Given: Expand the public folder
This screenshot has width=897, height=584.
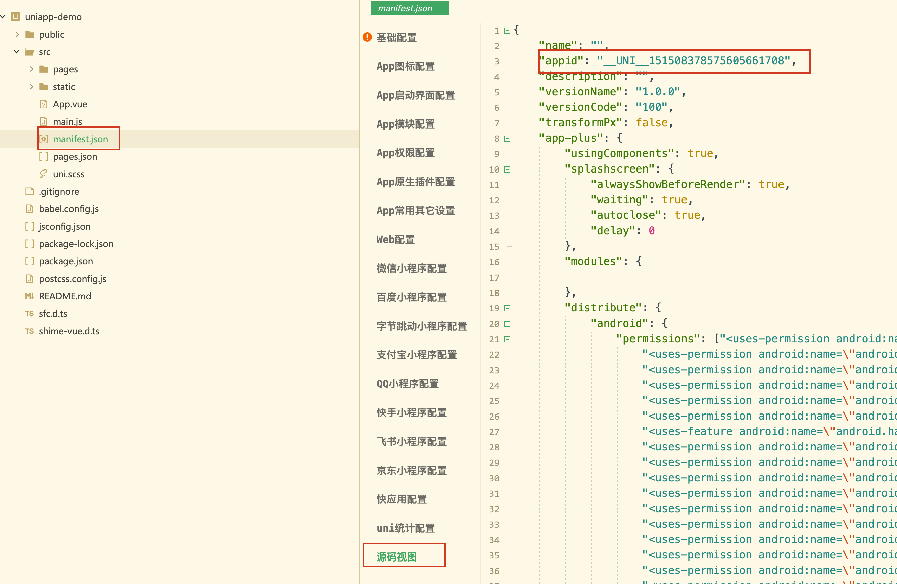Looking at the screenshot, I should 17,34.
